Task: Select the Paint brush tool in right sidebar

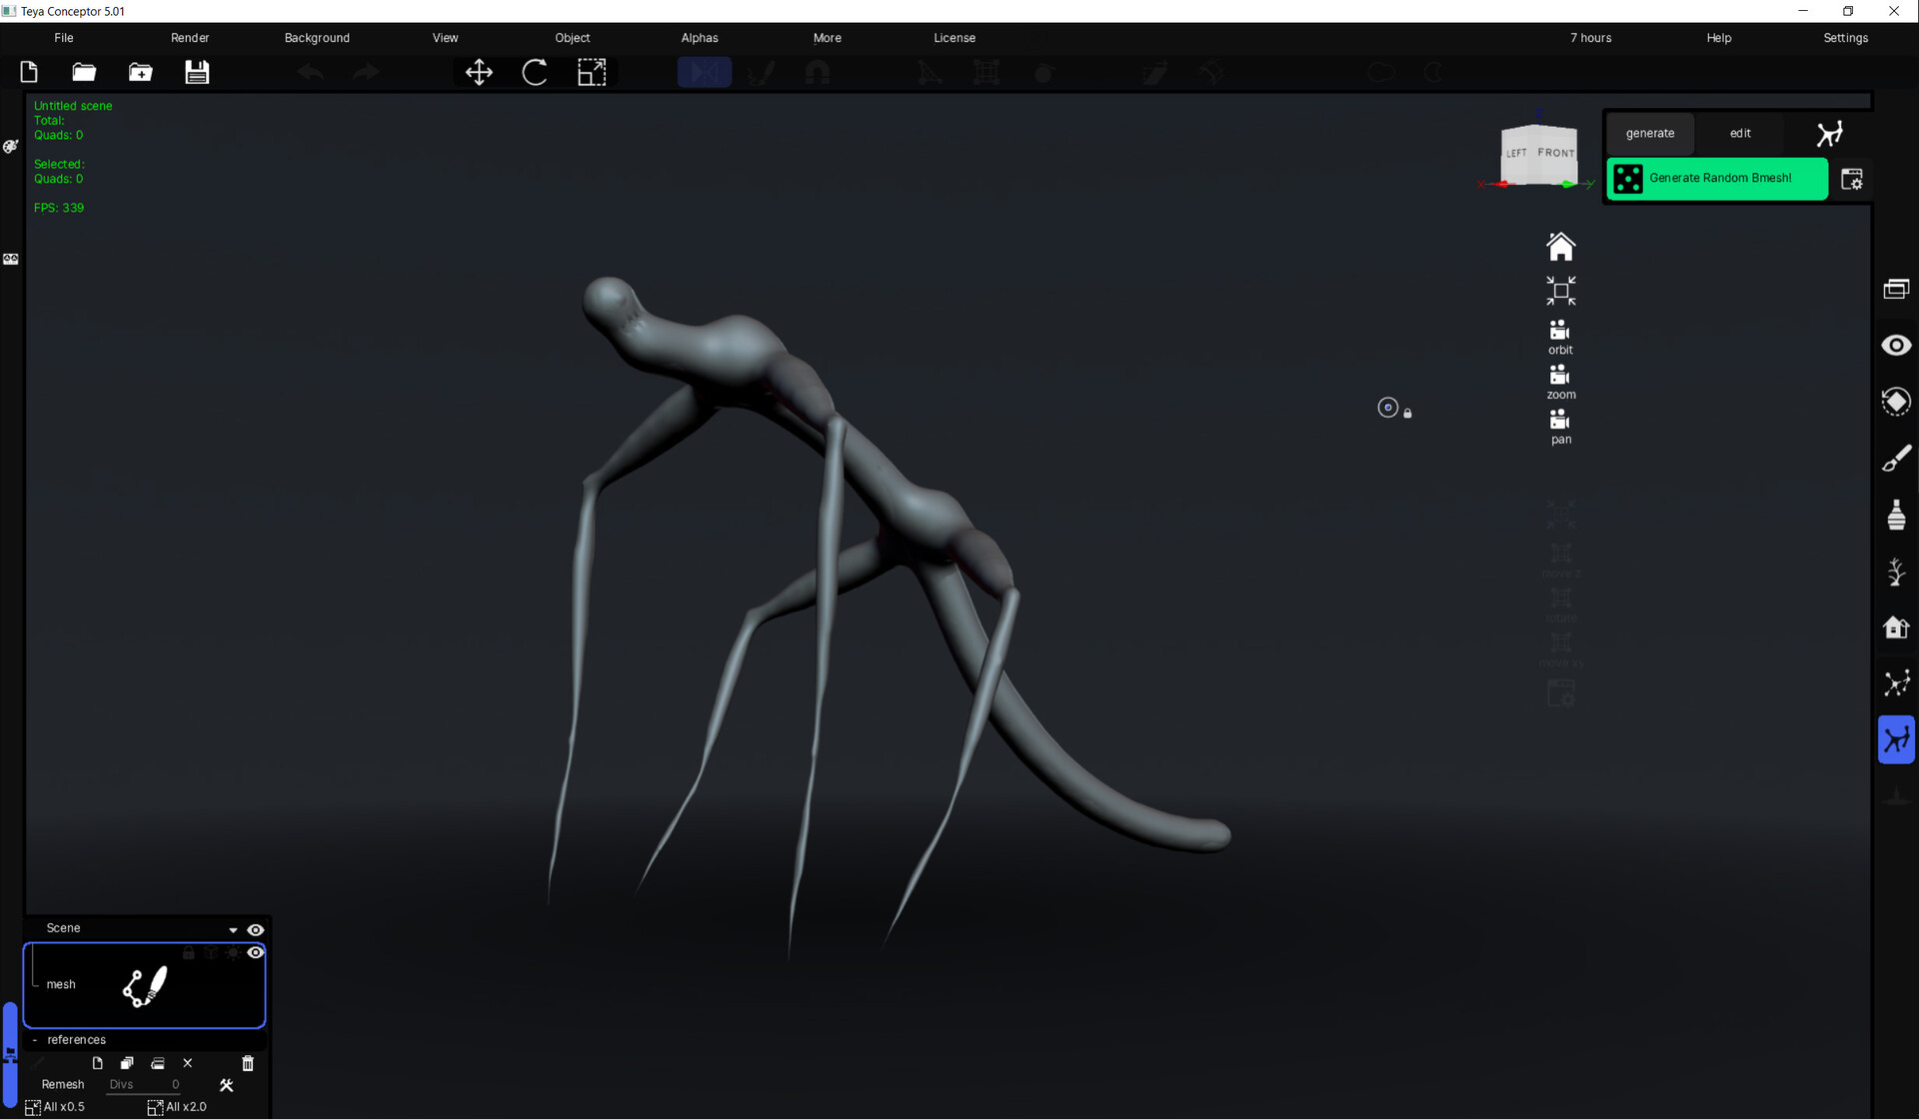Action: [x=1897, y=458]
